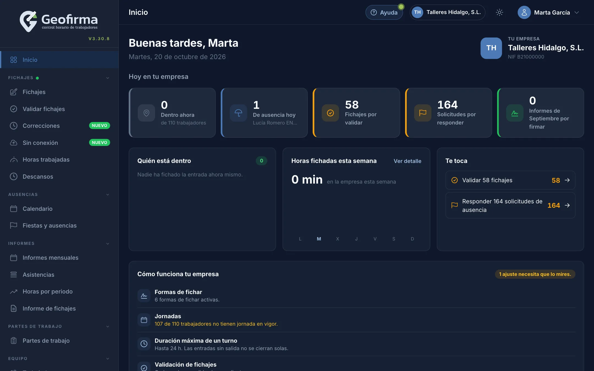
Task: Click '1 ajuste necesita que lo mires' badge
Action: [535, 274]
